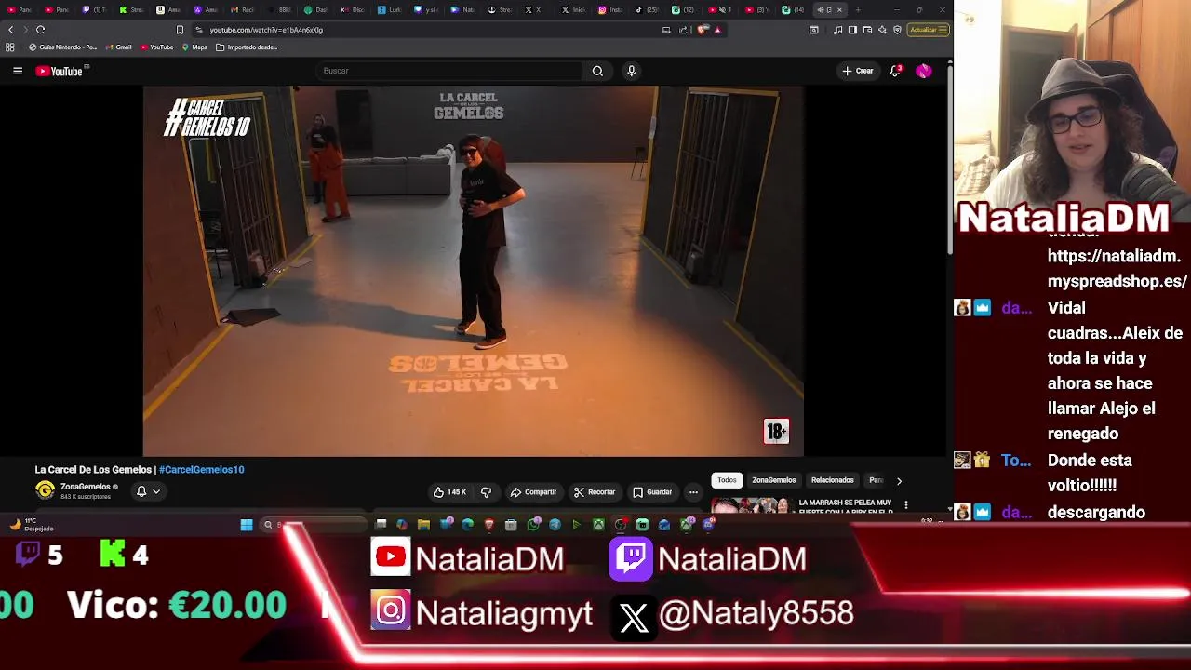
Task: Open the Gmail bookmark
Action: point(118,47)
